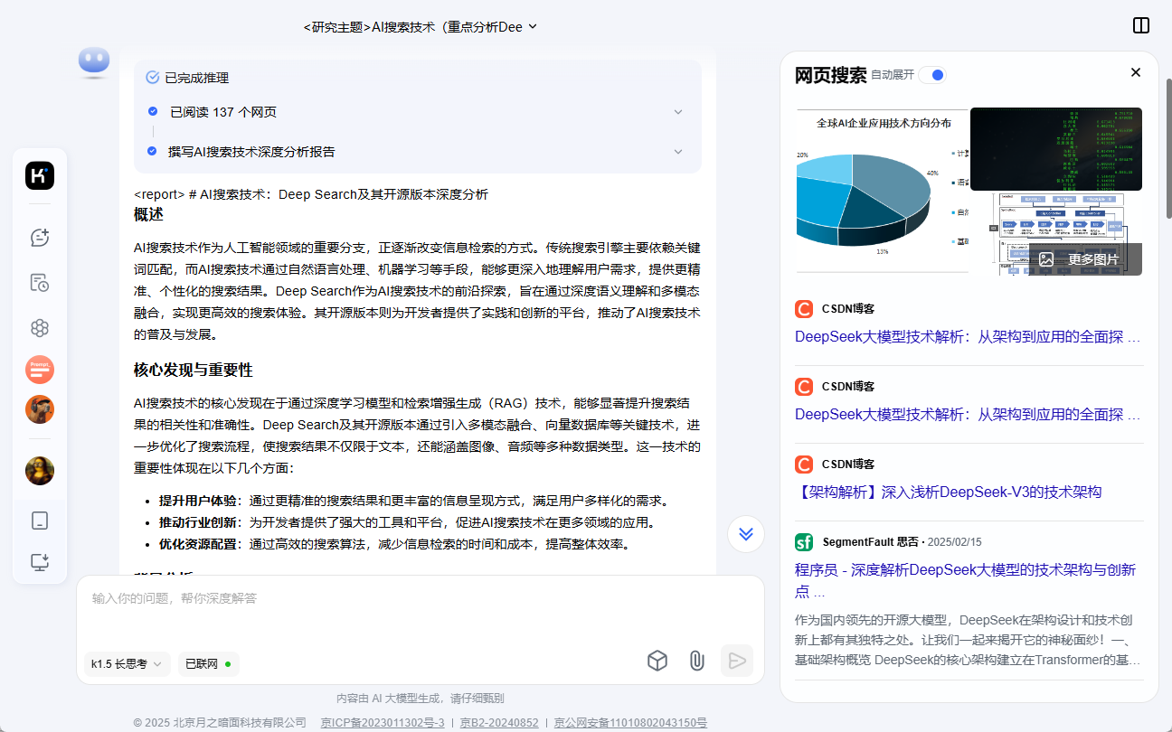Close the 网页搜索 panel

(x=1136, y=72)
